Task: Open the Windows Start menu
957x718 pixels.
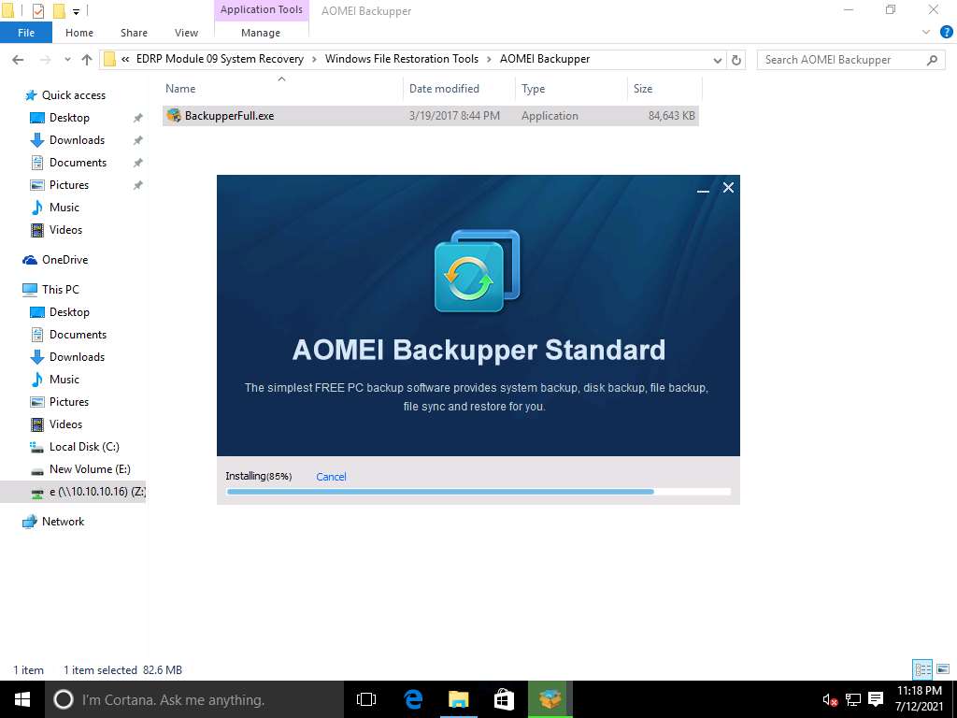Action: (x=22, y=699)
